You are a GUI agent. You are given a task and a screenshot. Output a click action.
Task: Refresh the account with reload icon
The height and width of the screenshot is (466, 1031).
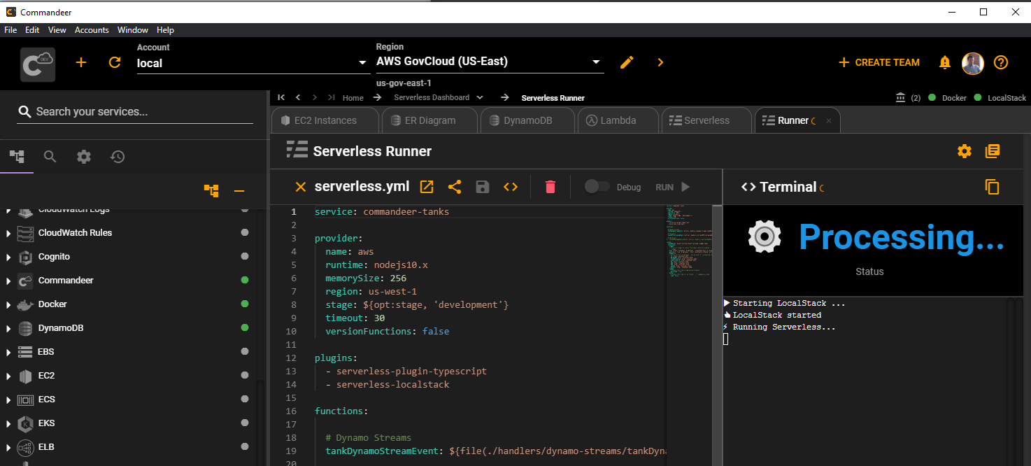click(x=115, y=62)
